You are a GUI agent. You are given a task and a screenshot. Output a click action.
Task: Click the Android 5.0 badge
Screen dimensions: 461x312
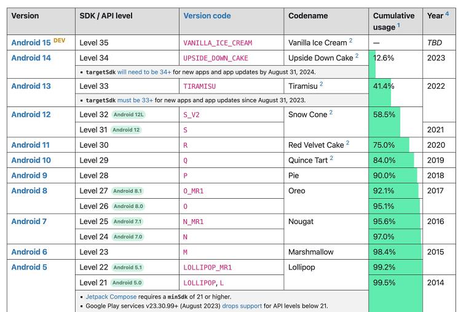(127, 283)
